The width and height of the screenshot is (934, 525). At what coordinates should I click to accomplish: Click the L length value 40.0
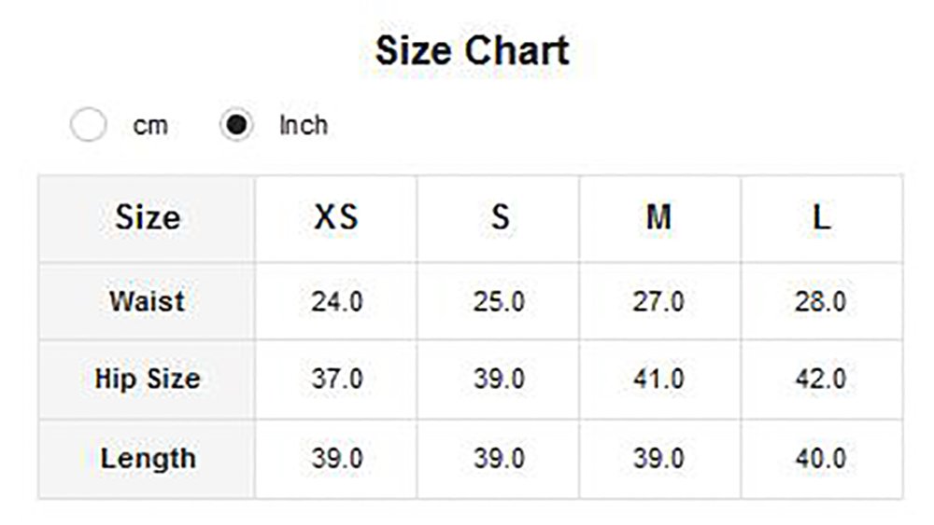(821, 459)
